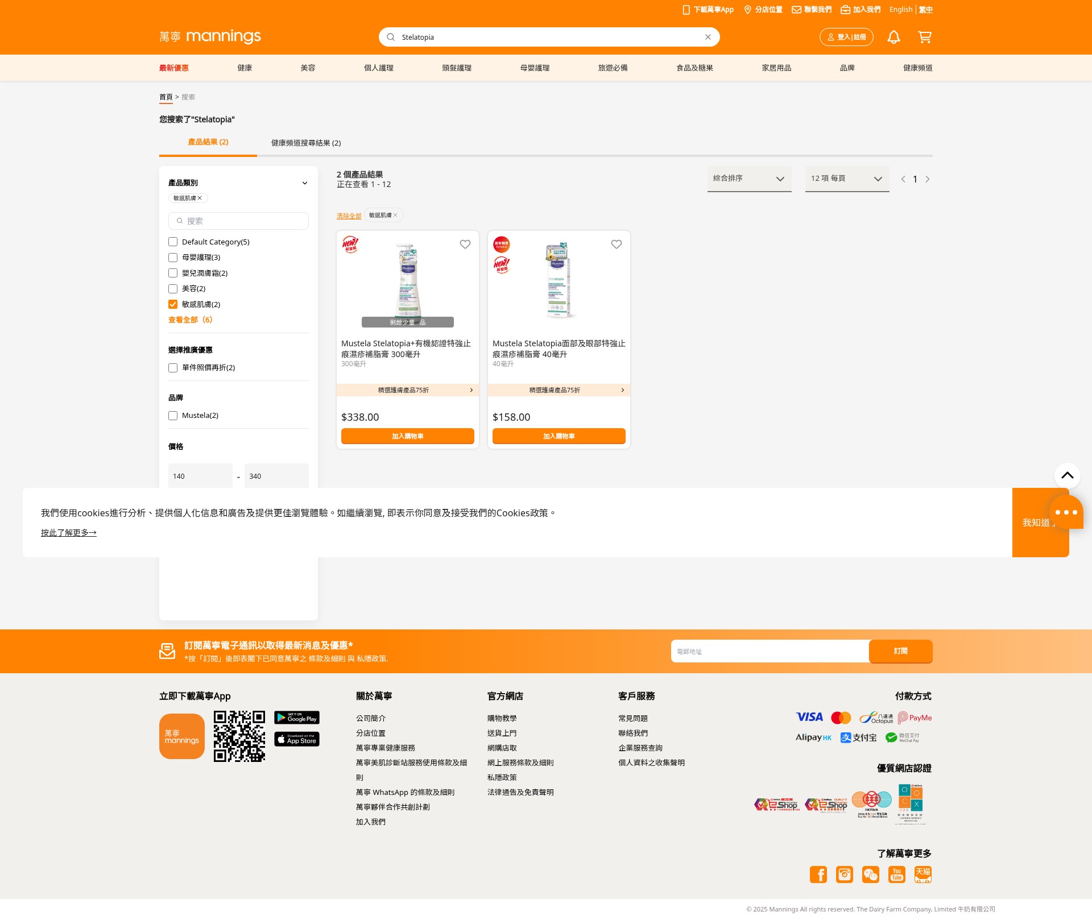The height and width of the screenshot is (920, 1092).
Task: Open the 最新優惠 menu item
Action: tap(174, 68)
